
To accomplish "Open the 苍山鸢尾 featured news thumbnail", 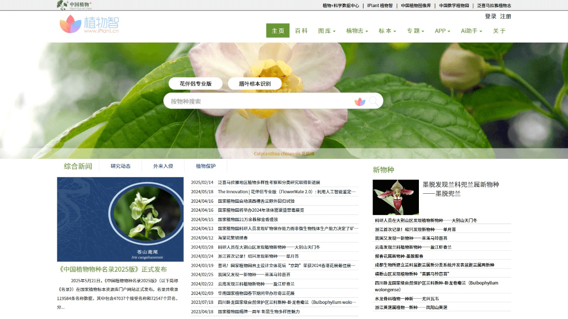I will click(x=120, y=219).
